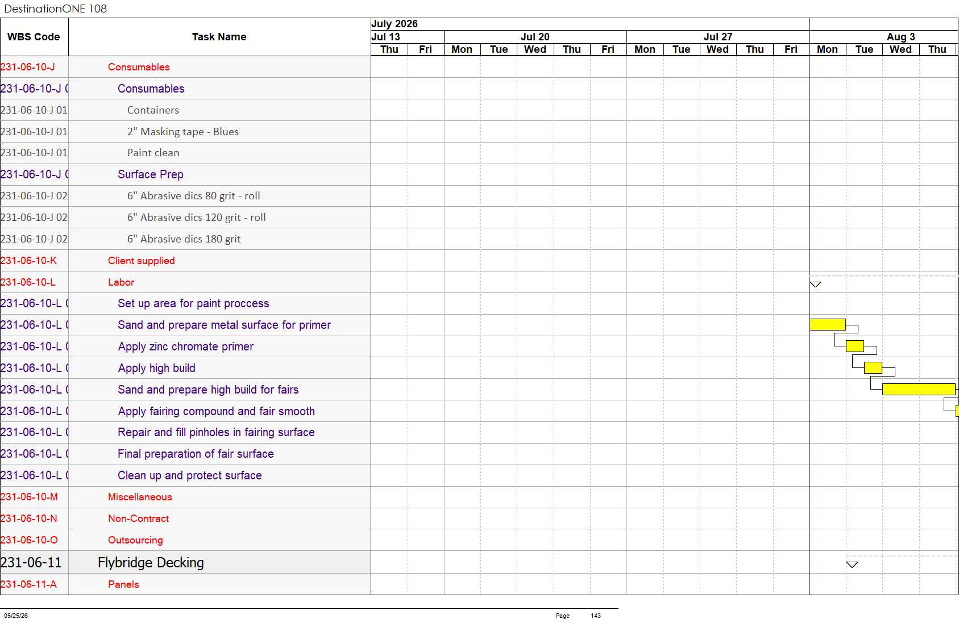Select Clean up and protect surface
This screenshot has width=959, height=623.
(185, 475)
